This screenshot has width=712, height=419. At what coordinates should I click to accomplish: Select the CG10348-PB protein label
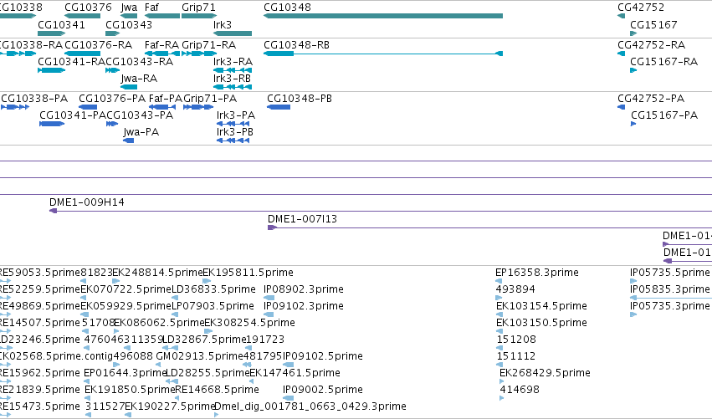[x=300, y=99]
